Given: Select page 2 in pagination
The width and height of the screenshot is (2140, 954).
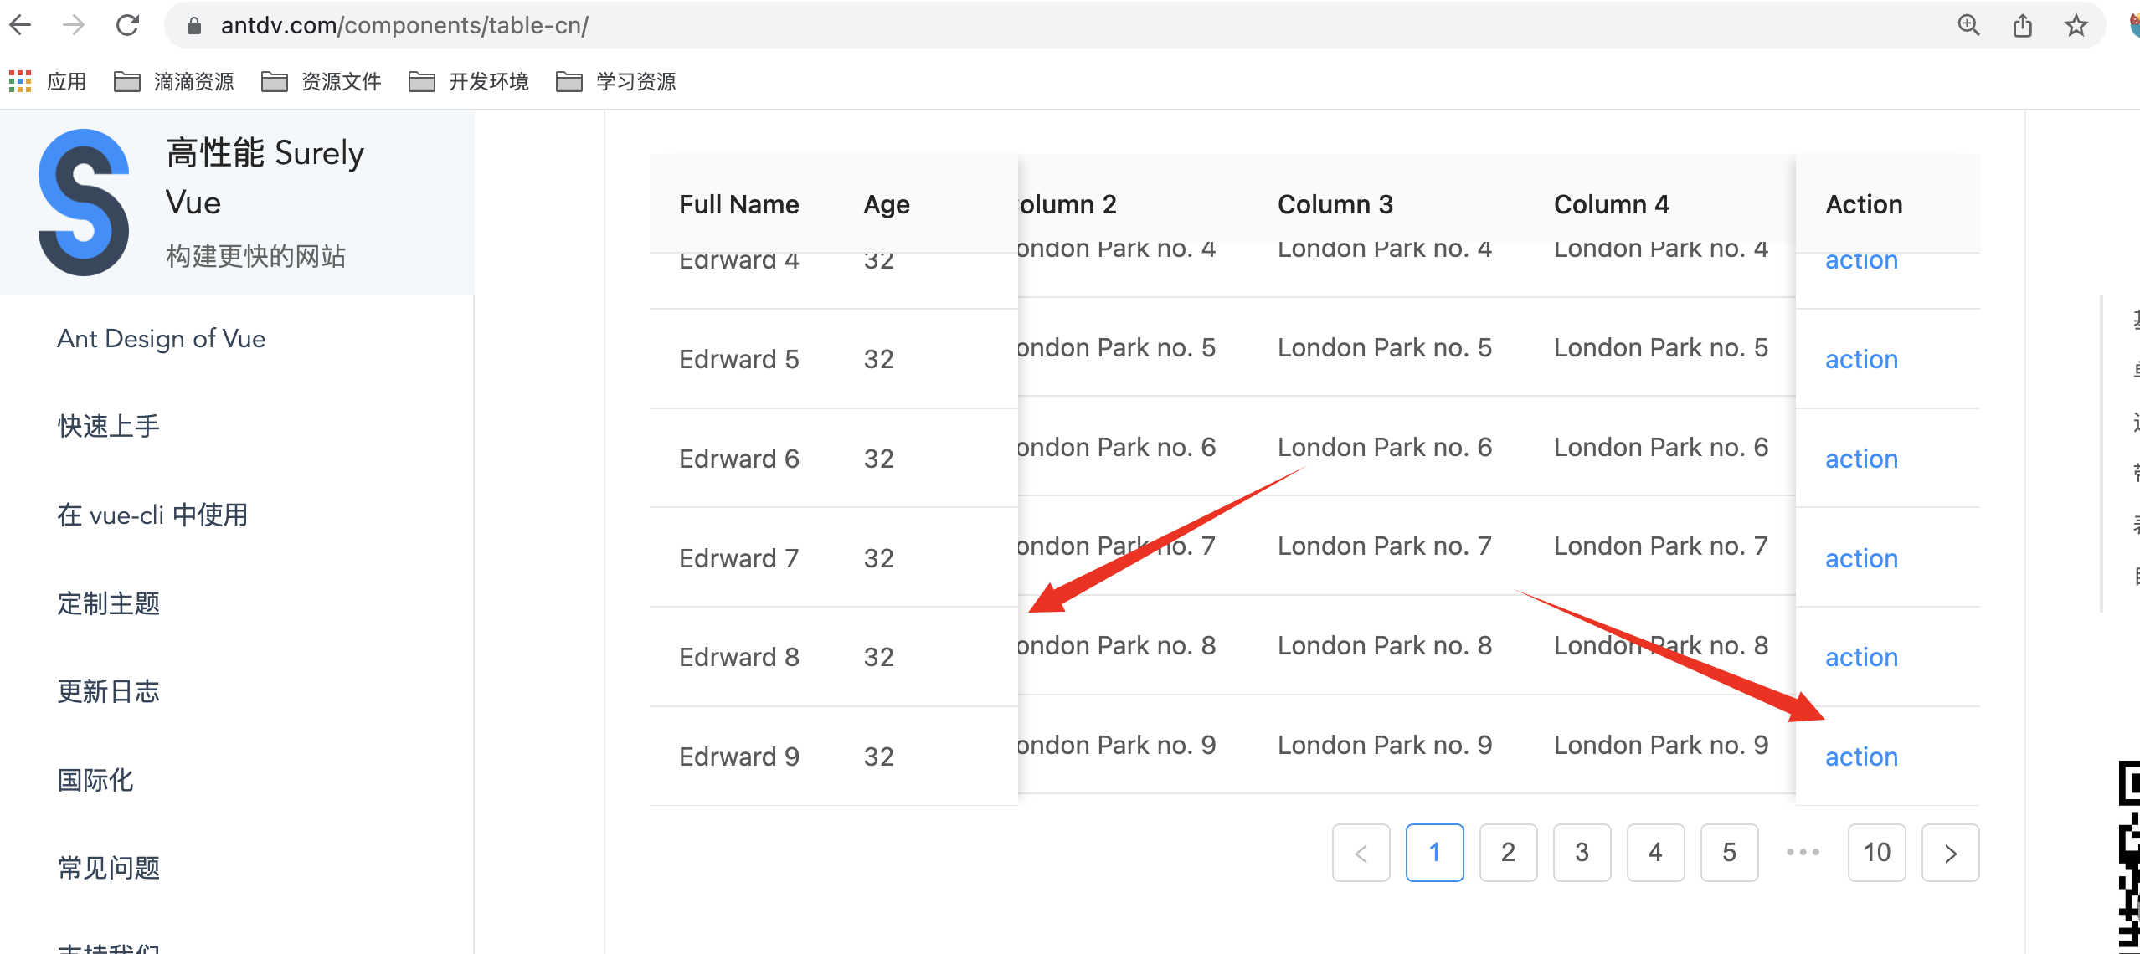Looking at the screenshot, I should [x=1508, y=853].
